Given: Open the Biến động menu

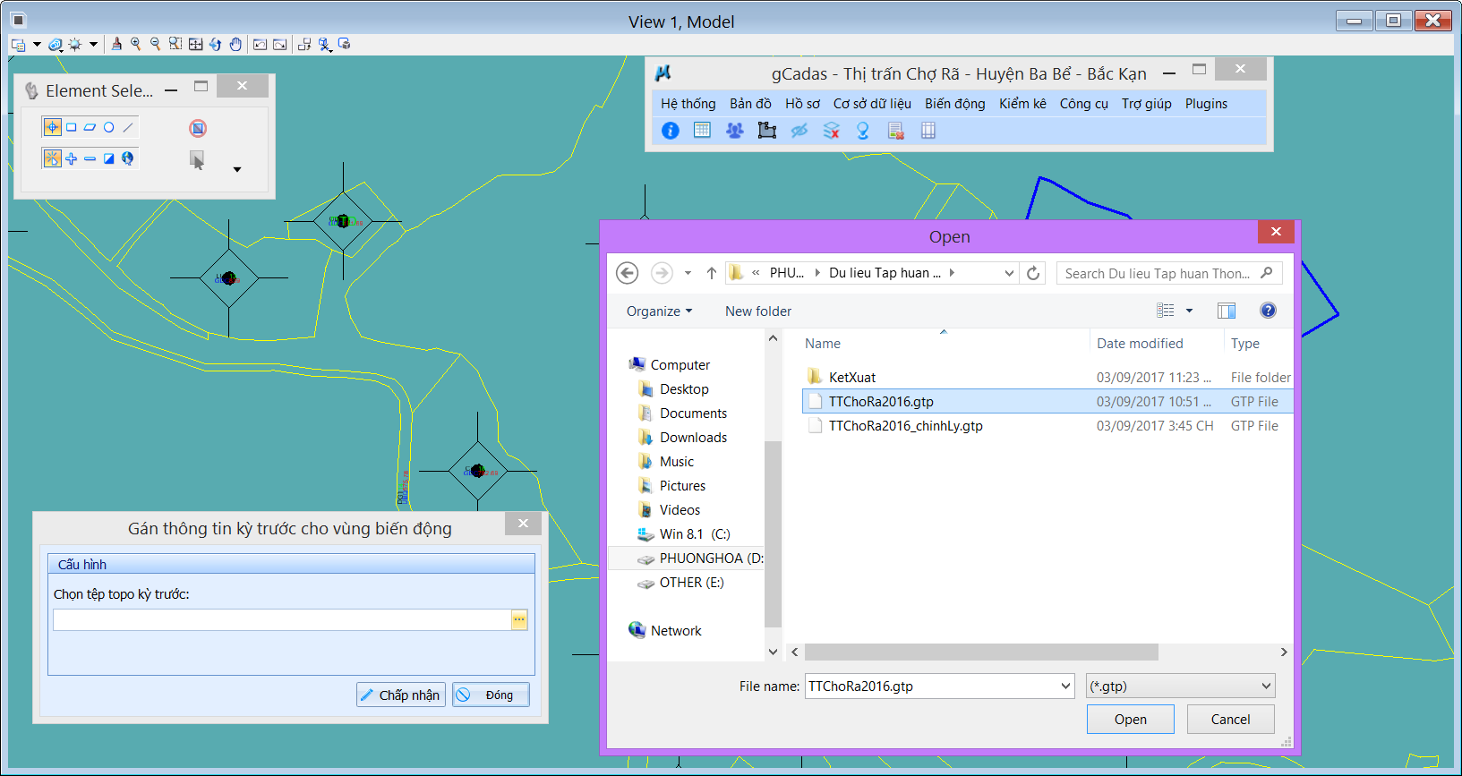Looking at the screenshot, I should click(954, 104).
